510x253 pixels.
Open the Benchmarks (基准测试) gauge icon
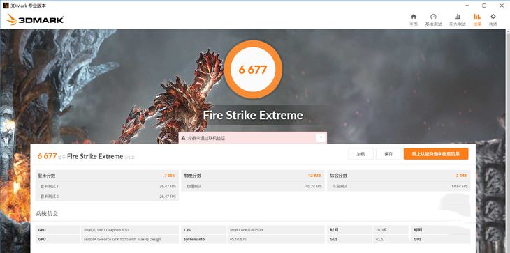click(433, 17)
